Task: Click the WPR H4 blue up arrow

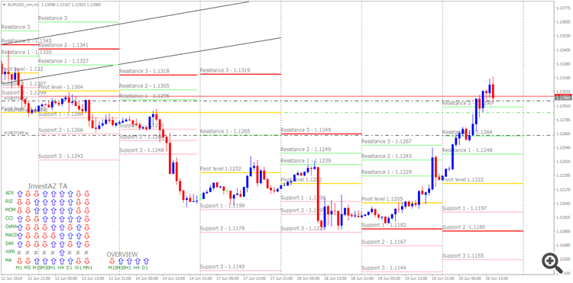Action: [x=62, y=252]
